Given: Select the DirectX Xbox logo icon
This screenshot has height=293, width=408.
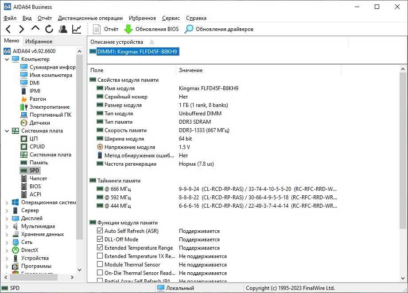Looking at the screenshot, I should (16, 250).
